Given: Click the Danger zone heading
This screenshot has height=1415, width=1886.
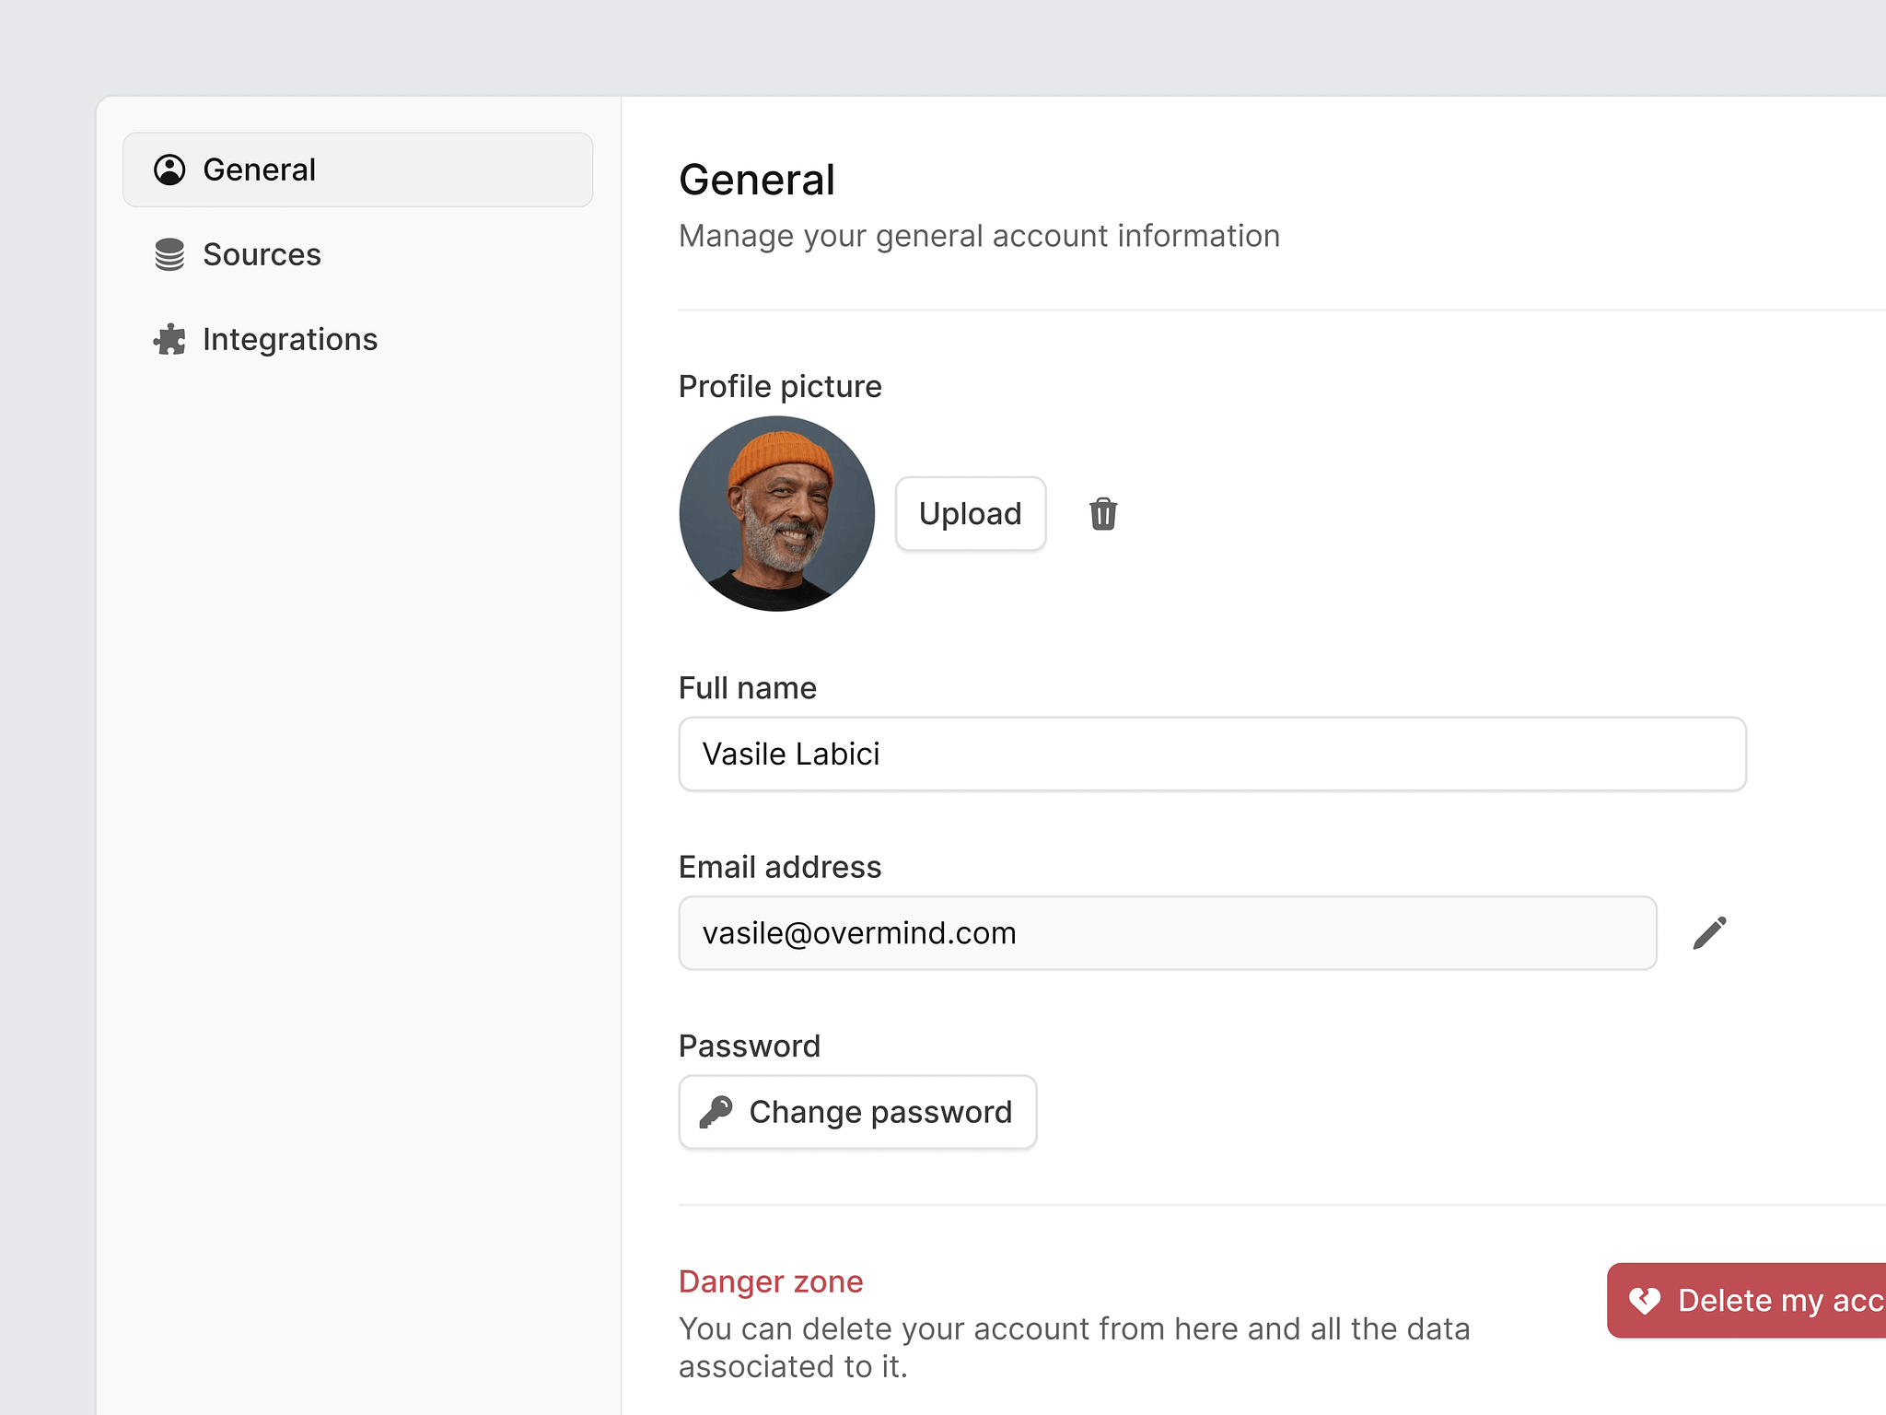Looking at the screenshot, I should tap(771, 1281).
